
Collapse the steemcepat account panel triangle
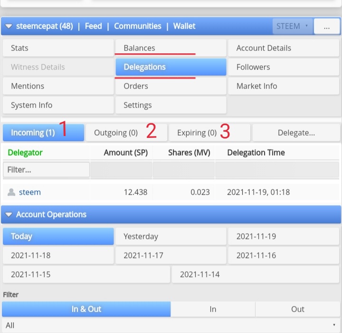[x=9, y=27]
